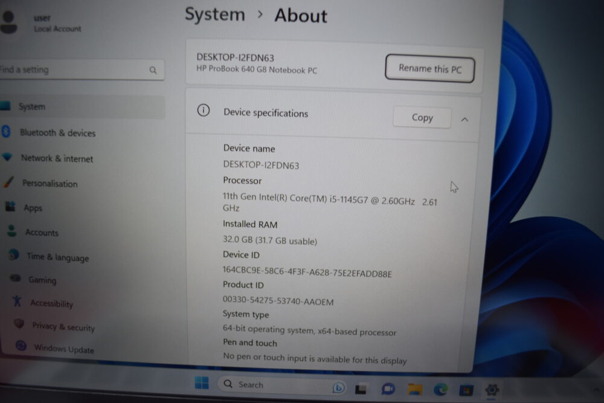This screenshot has height=403, width=604.
Task: Open the Windows Start menu
Action: pos(202,383)
